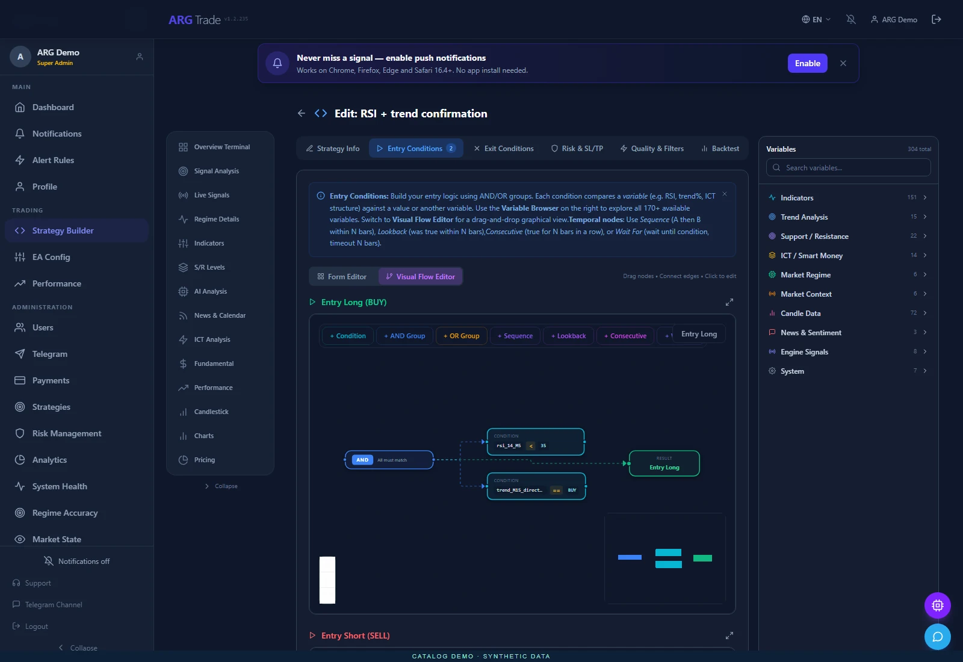This screenshot has width=963, height=662.
Task: Enable push notifications via Enable button
Action: (808, 63)
